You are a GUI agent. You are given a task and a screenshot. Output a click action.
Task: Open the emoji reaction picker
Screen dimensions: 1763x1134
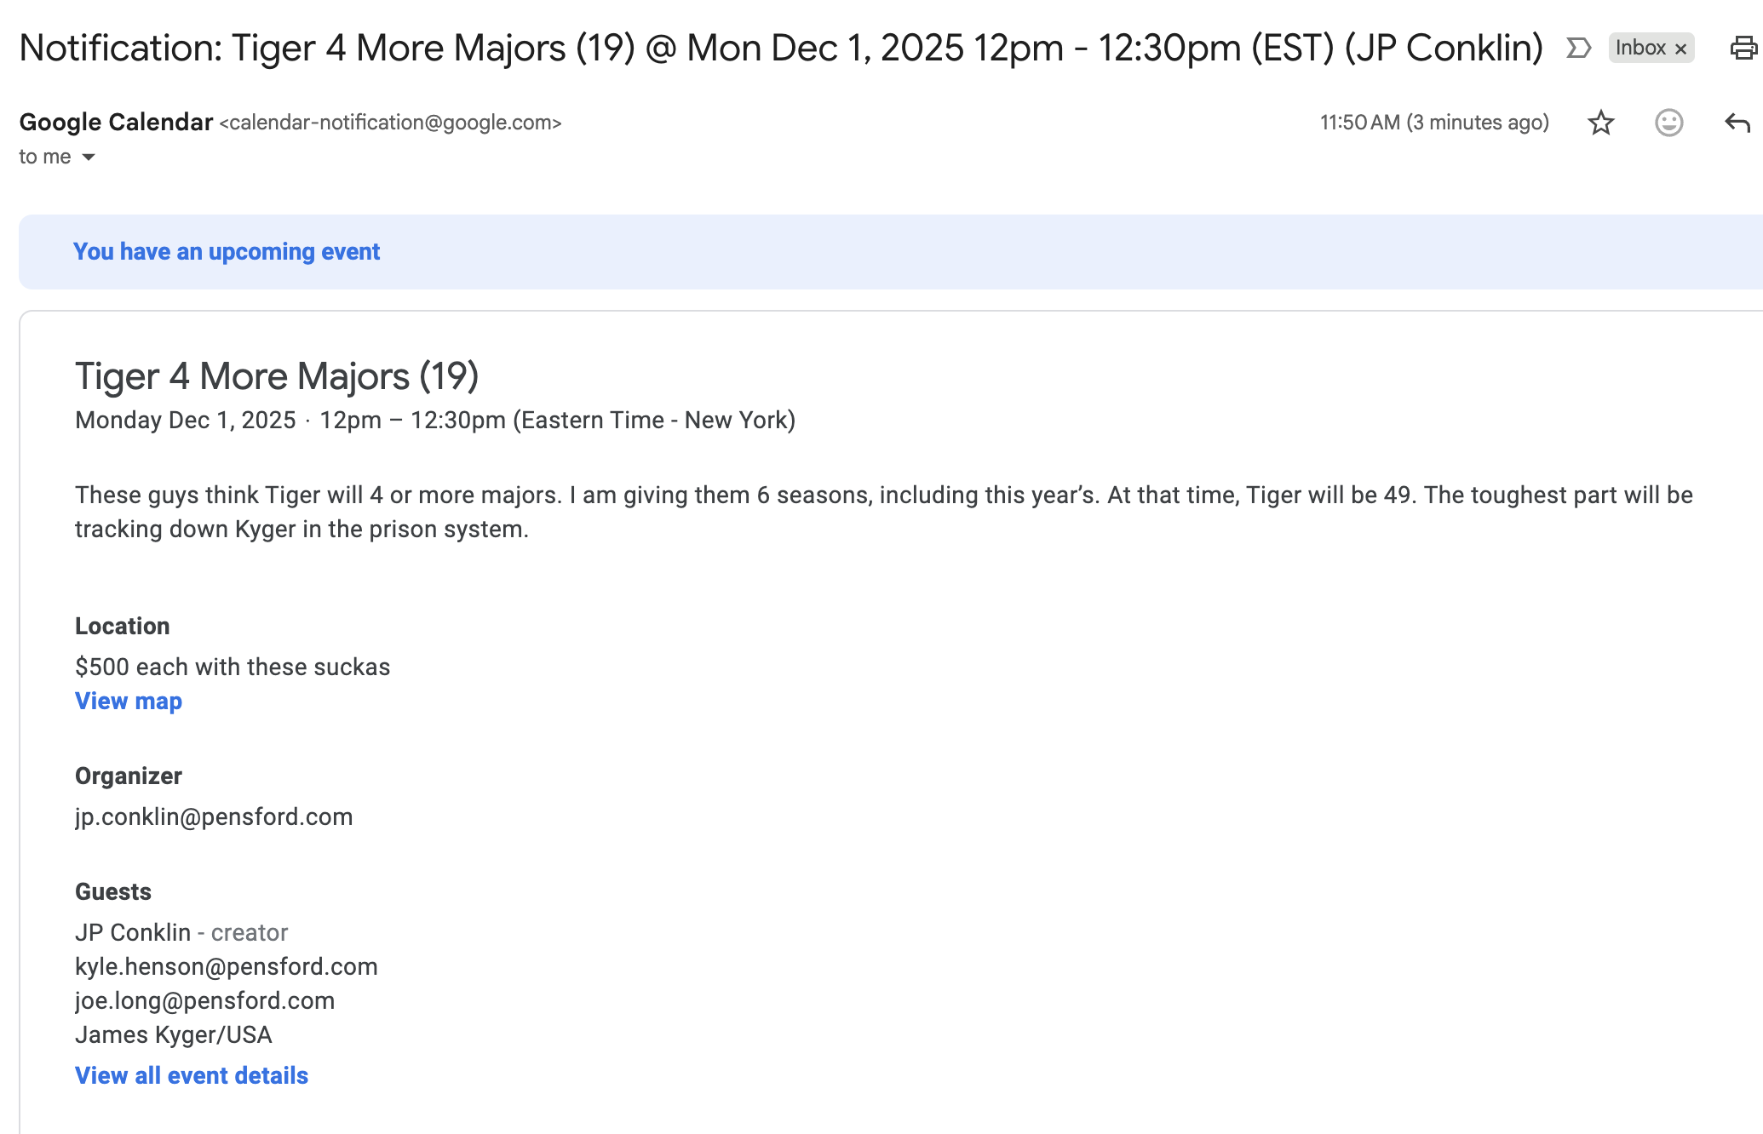[x=1668, y=123]
